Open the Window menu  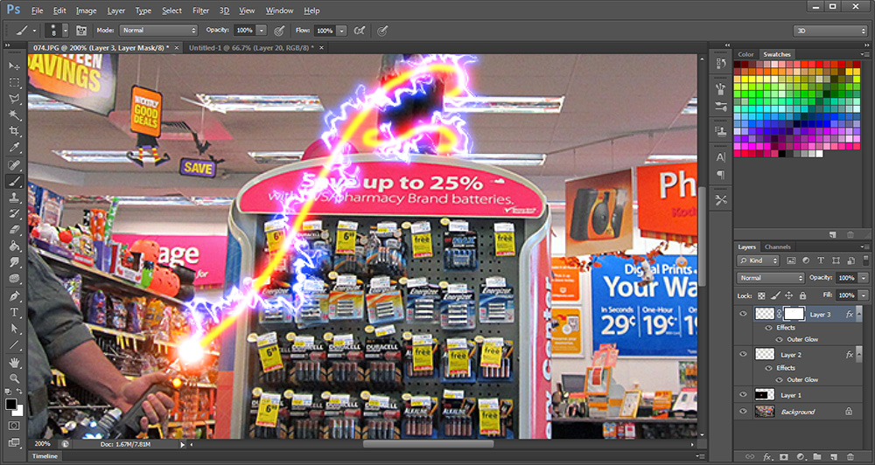[279, 10]
